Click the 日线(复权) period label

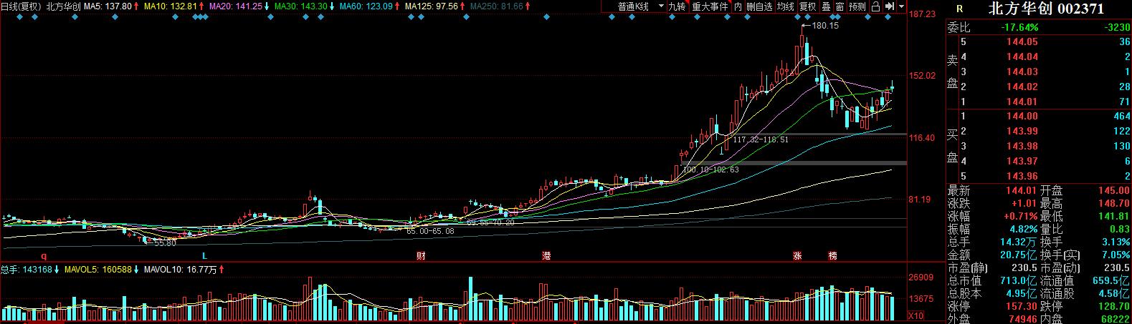click(21, 6)
